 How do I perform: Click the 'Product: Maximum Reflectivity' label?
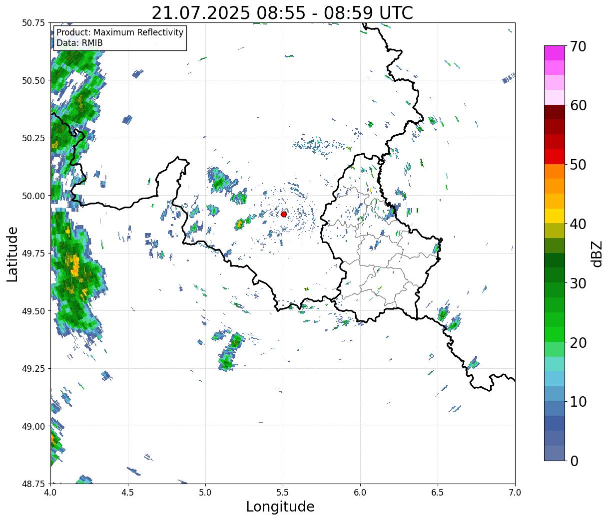tap(120, 32)
